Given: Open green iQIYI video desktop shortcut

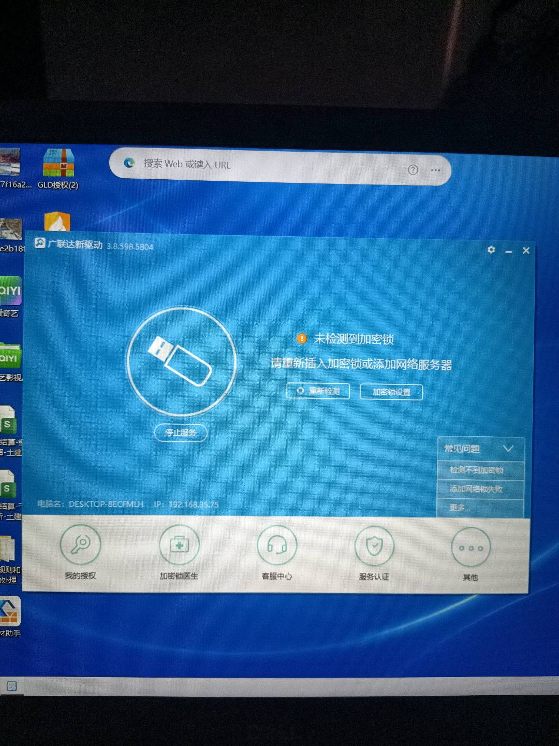Looking at the screenshot, I should [x=10, y=362].
